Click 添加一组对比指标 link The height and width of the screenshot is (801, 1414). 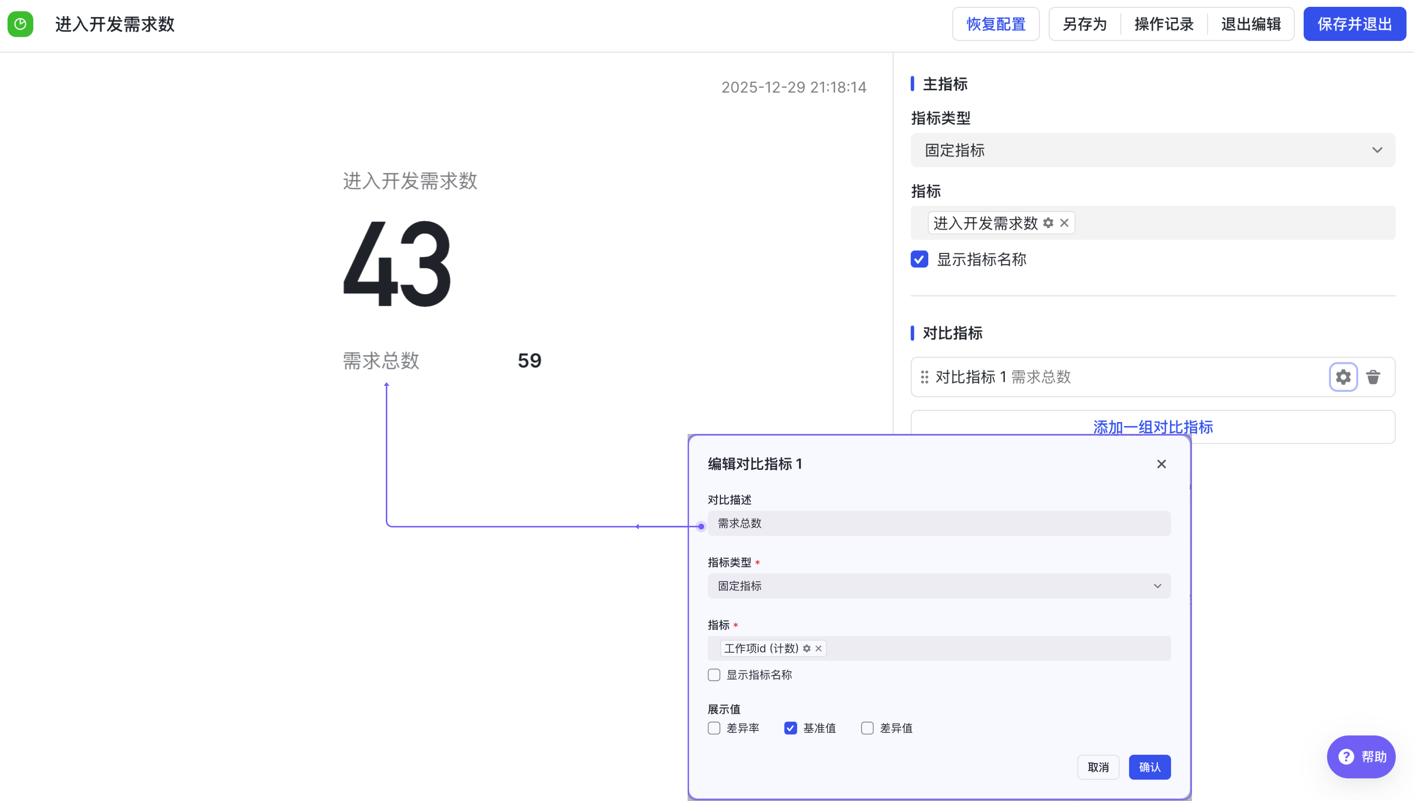click(1153, 427)
